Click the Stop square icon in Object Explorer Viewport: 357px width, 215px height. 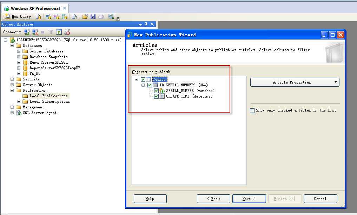[x=42, y=32]
